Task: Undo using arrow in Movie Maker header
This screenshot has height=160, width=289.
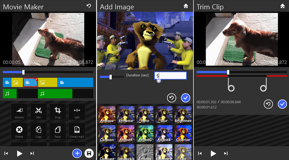Action: 89,6
